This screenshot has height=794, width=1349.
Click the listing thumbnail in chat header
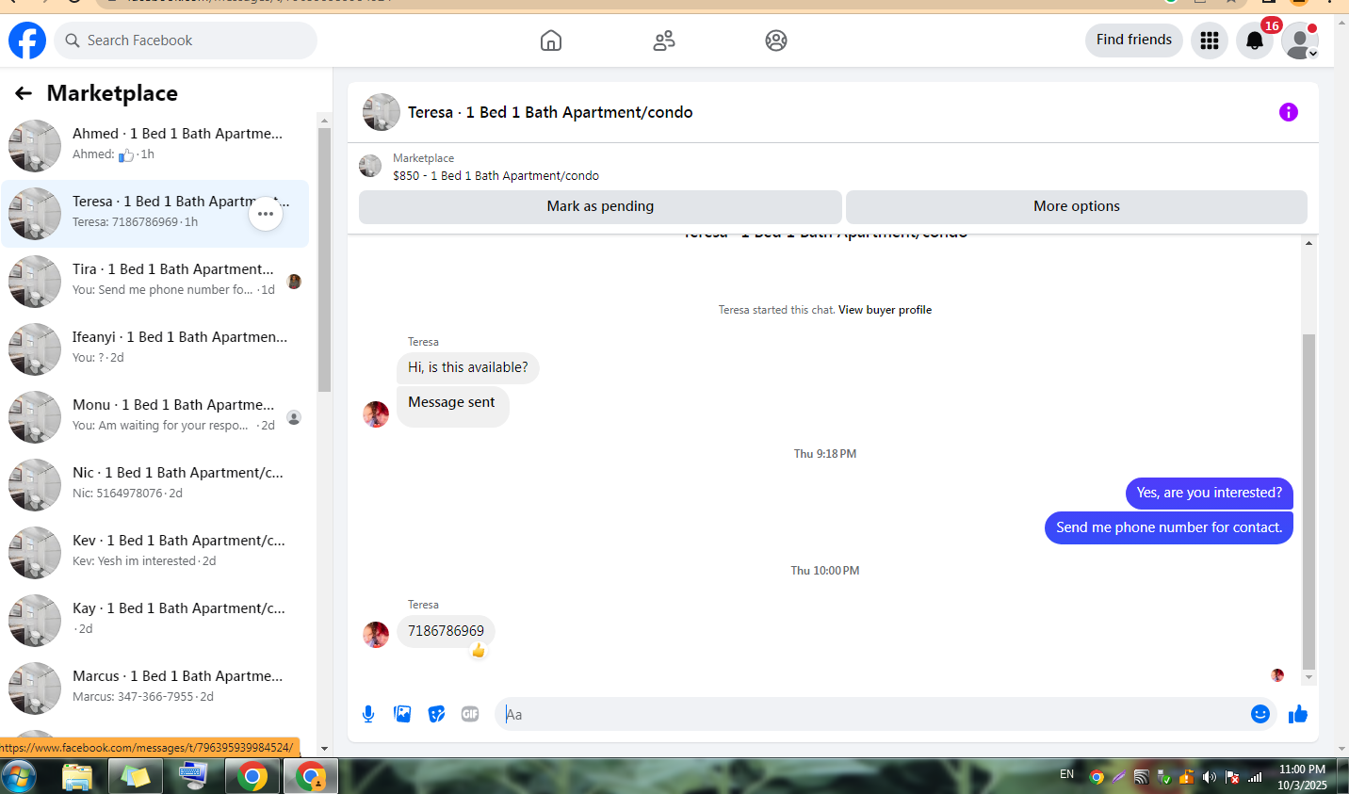(x=382, y=112)
